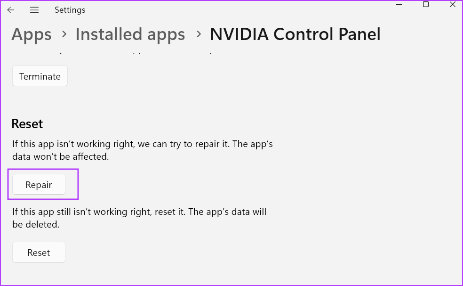Viewport: 463px width, 286px height.
Task: Click the empty title bar area
Action: 235,10
